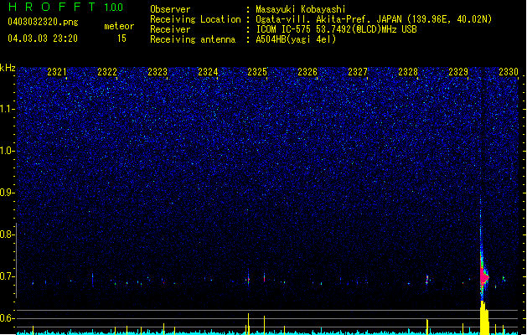Click the 2327 time marker
Screen dimensions: 527x335
pyautogui.click(x=358, y=72)
